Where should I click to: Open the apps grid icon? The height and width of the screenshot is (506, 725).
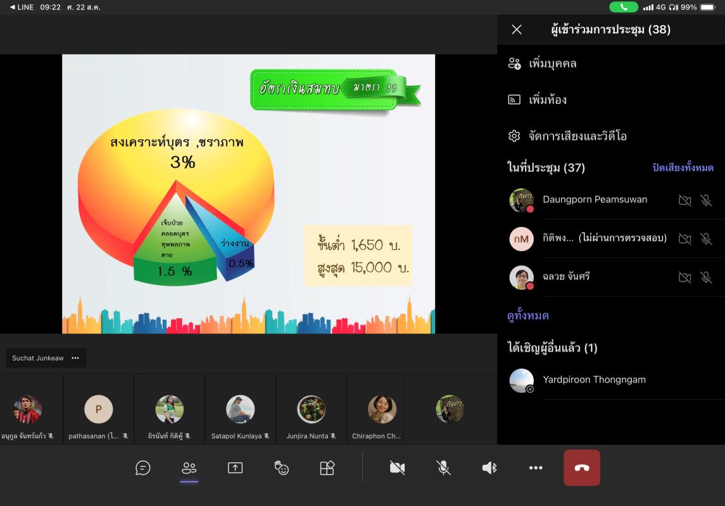click(327, 468)
